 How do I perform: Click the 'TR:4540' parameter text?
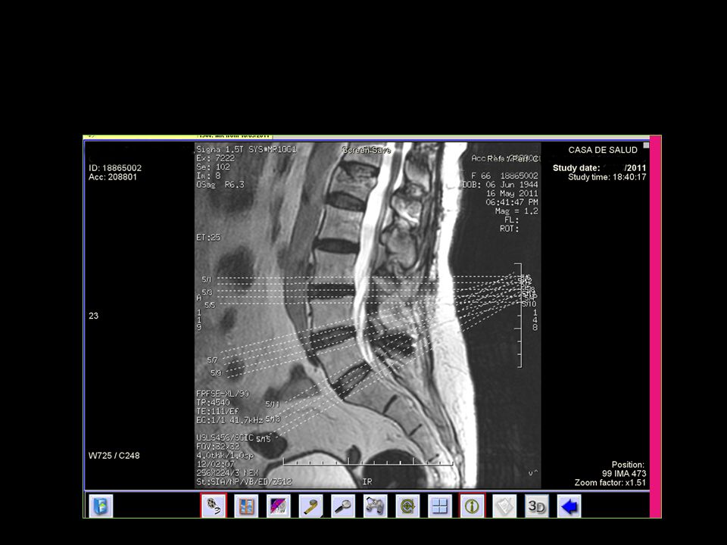click(213, 402)
